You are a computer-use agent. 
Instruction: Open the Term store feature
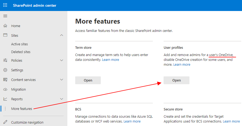tap(88, 80)
